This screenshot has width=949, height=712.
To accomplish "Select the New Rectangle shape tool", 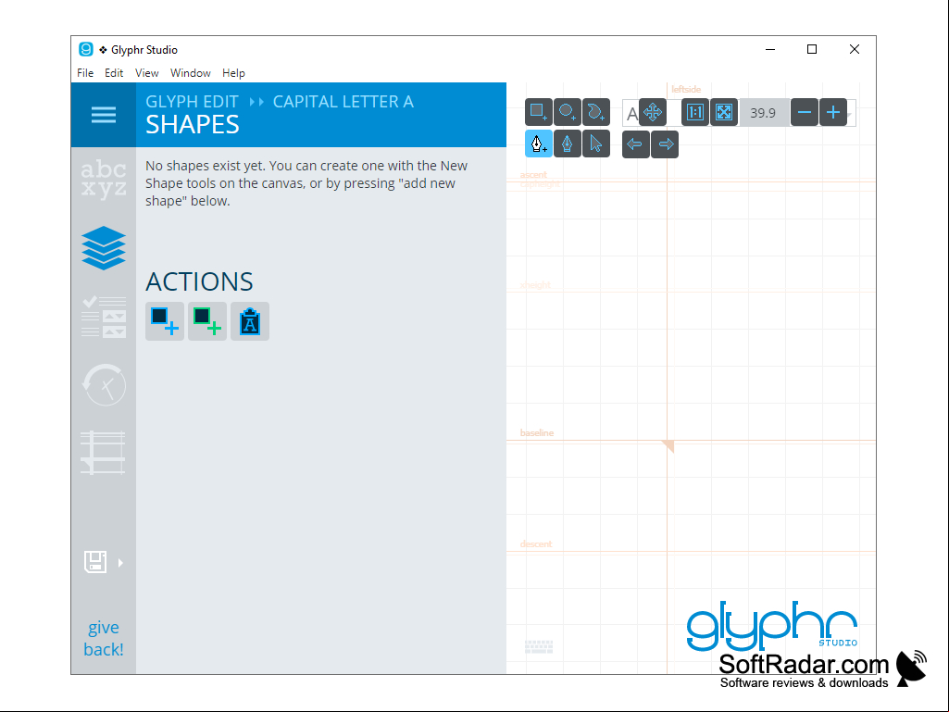I will pos(538,113).
